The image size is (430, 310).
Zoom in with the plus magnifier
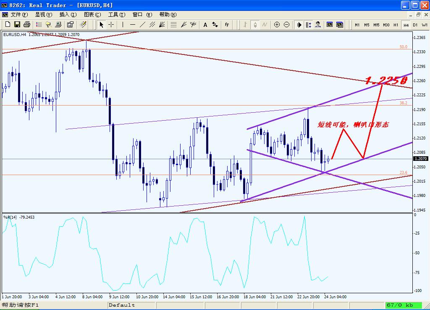tap(277, 25)
